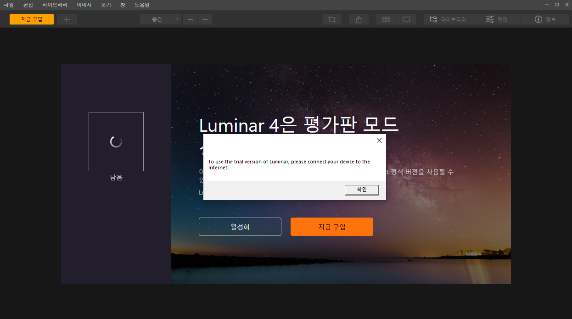This screenshot has height=319, width=572.
Task: Open the 도움말 menu
Action: pyautogui.click(x=141, y=5)
